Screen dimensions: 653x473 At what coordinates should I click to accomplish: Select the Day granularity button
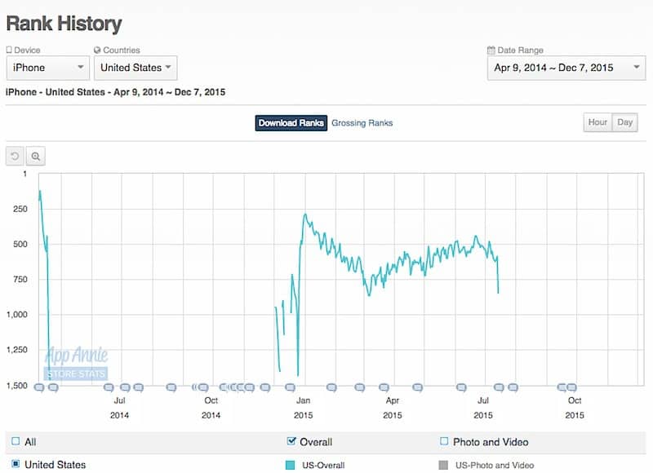625,122
